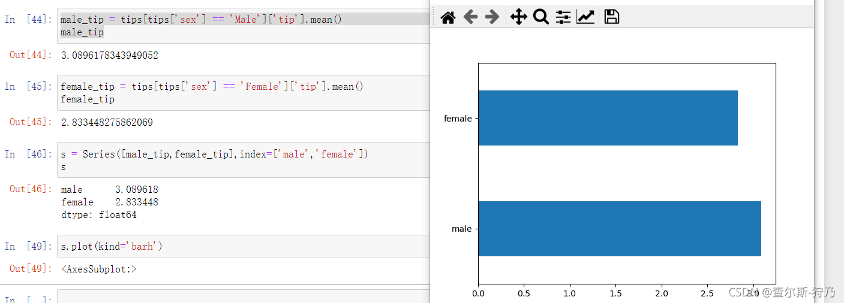The image size is (844, 303).
Task: Click into the s.plot(kind='barh') cell
Action: pos(244,246)
